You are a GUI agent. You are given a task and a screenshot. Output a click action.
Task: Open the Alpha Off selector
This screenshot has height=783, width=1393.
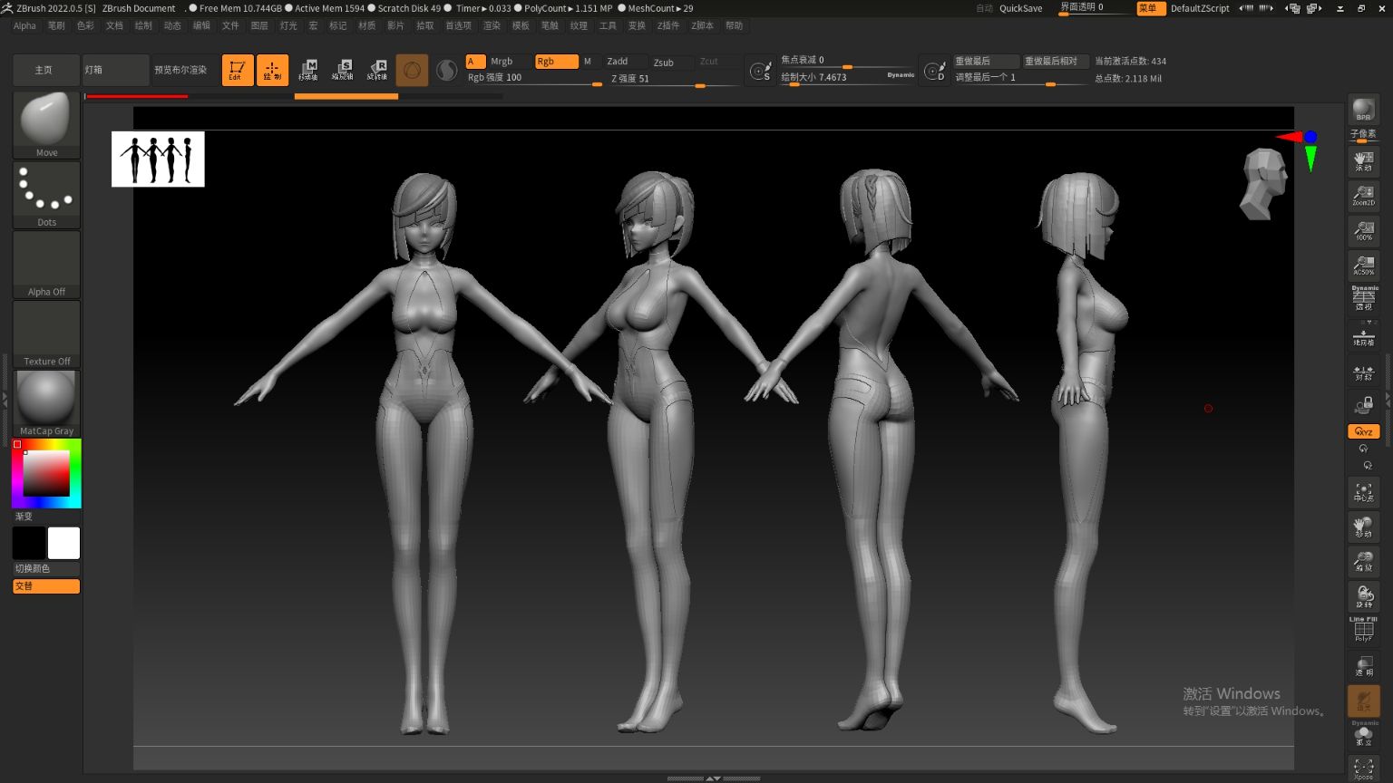(46, 264)
